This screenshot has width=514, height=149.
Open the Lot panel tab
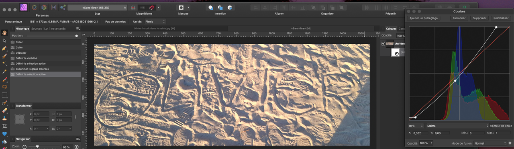[46, 29]
